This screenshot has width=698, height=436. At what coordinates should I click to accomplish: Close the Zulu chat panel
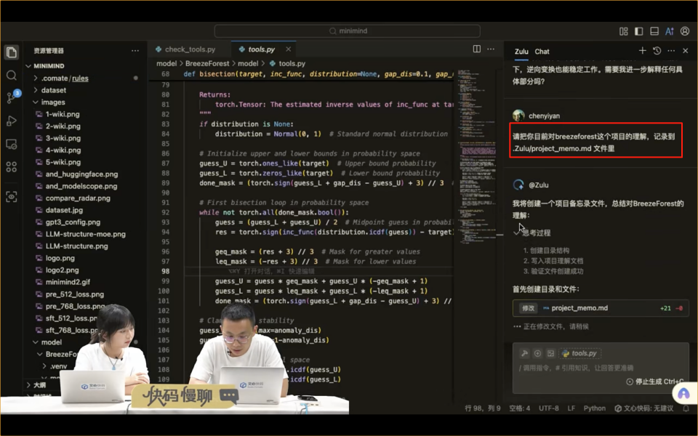(x=686, y=51)
